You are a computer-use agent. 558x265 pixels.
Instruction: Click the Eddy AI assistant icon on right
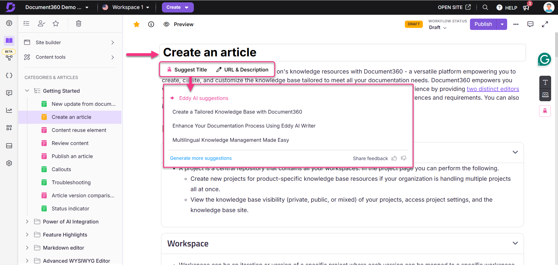(545, 111)
